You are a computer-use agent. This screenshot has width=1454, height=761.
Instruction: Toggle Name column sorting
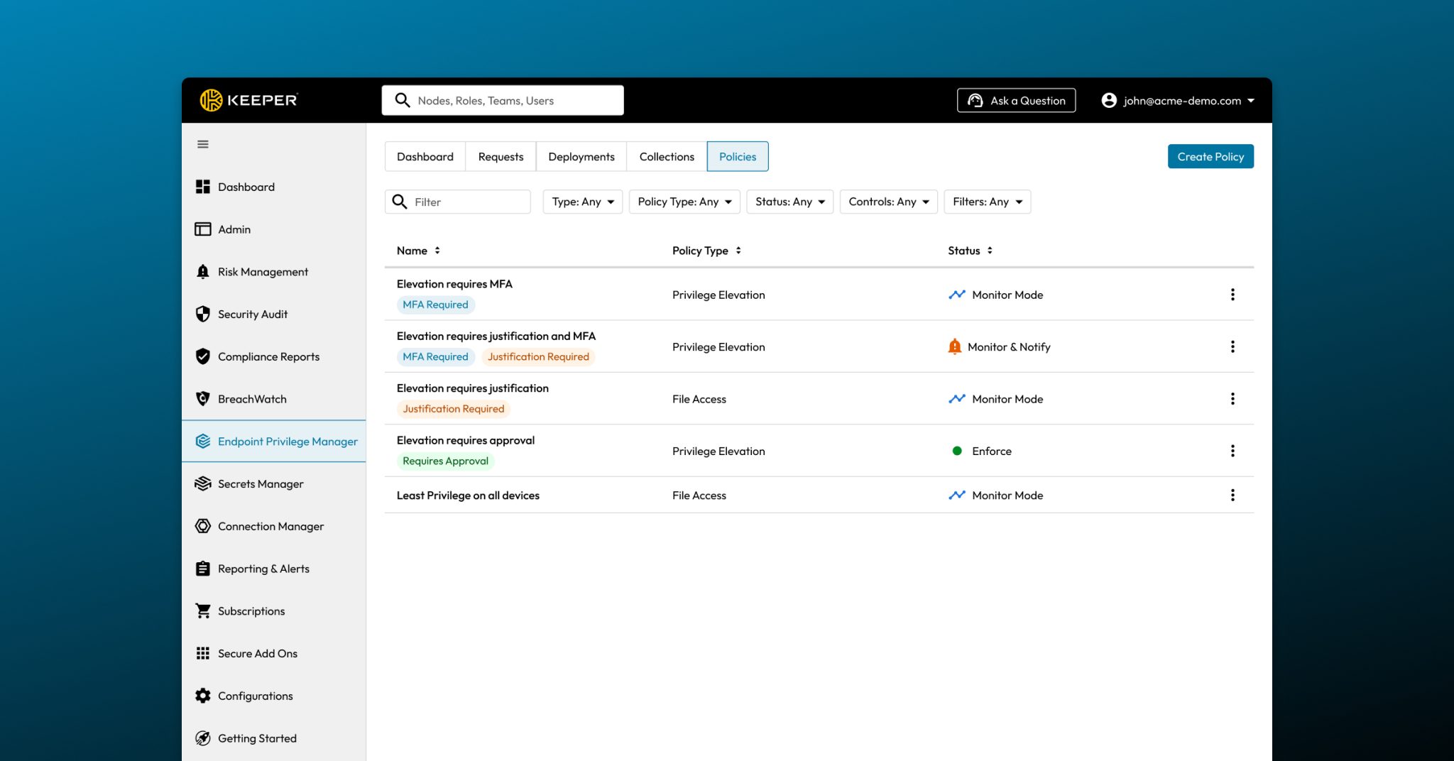click(x=437, y=250)
